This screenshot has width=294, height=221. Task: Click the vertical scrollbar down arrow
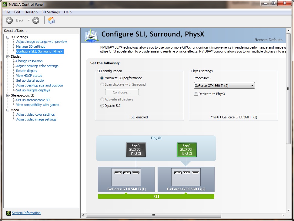tap(288, 210)
